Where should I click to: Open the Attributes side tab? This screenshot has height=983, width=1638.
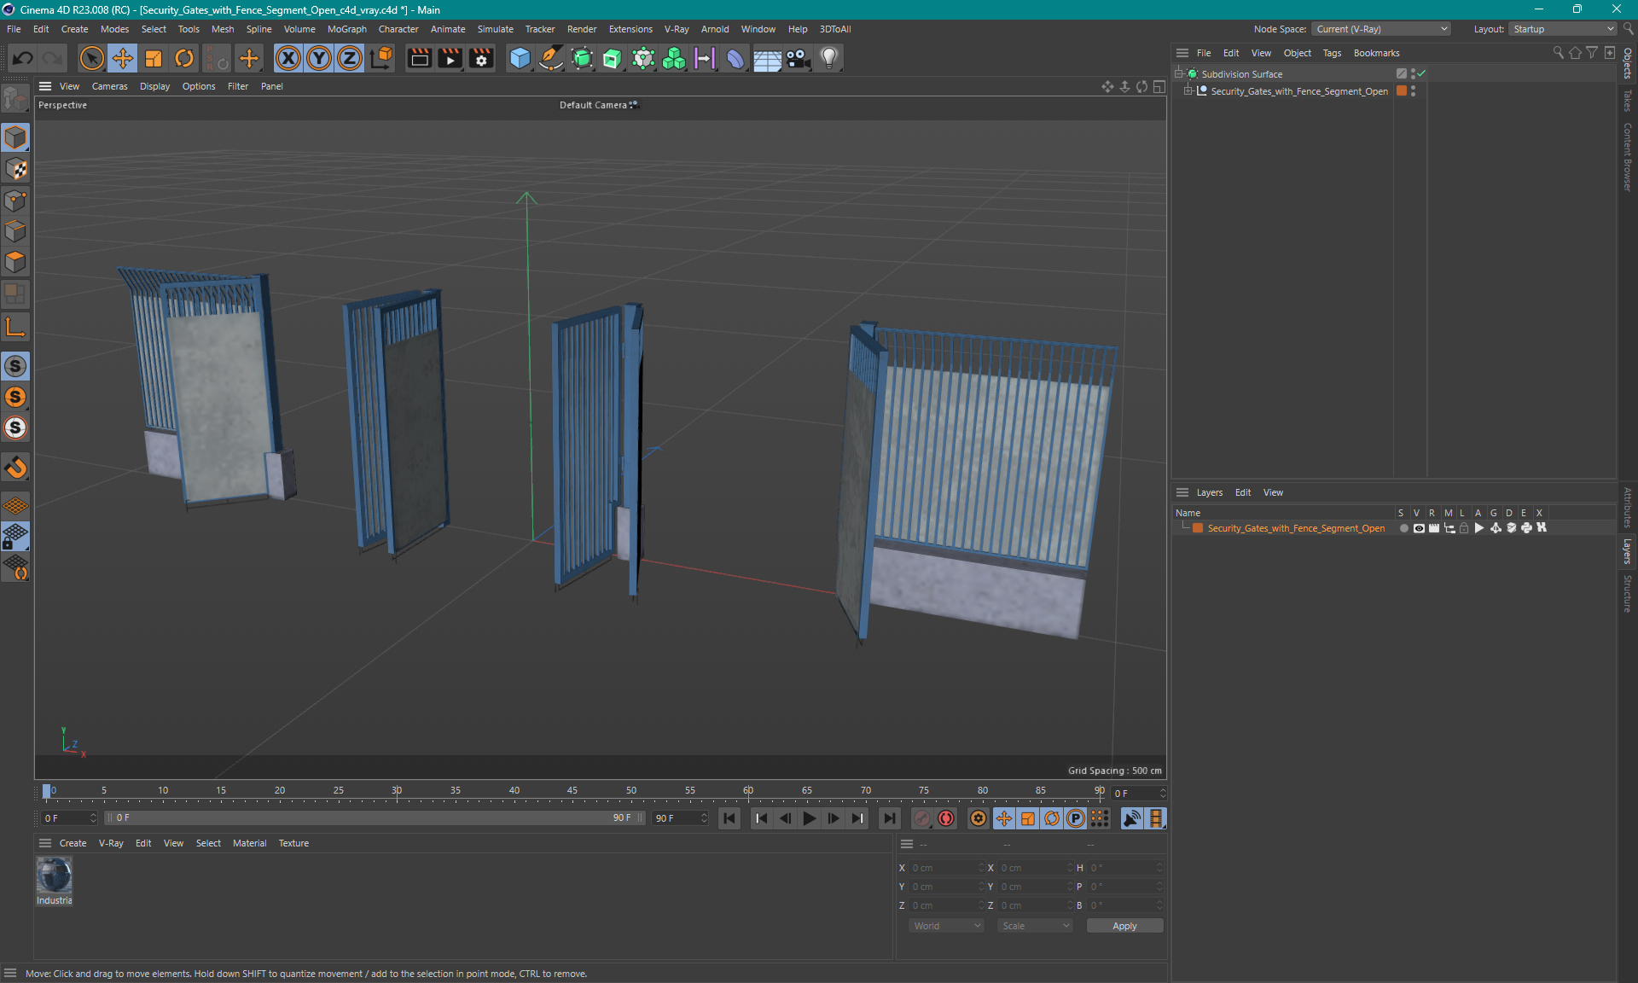point(1628,507)
